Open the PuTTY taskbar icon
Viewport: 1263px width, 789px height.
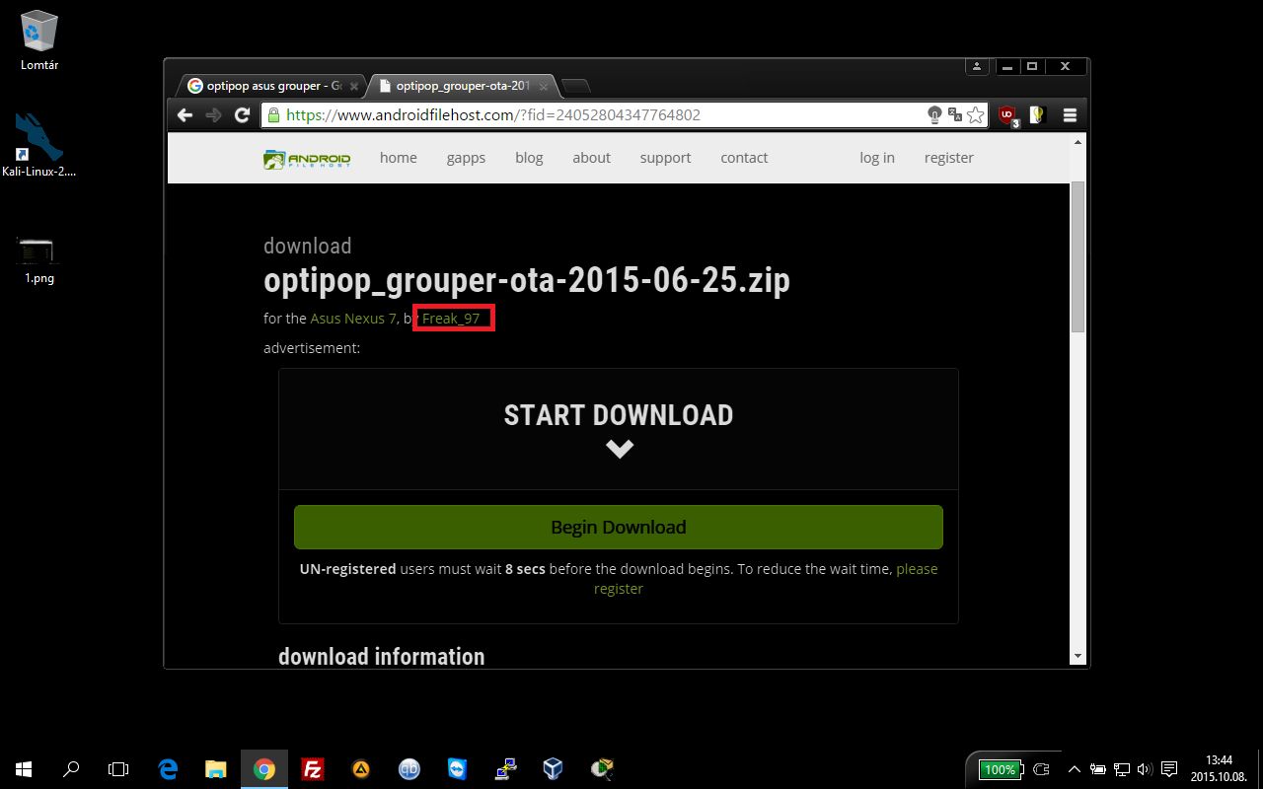[x=505, y=769]
